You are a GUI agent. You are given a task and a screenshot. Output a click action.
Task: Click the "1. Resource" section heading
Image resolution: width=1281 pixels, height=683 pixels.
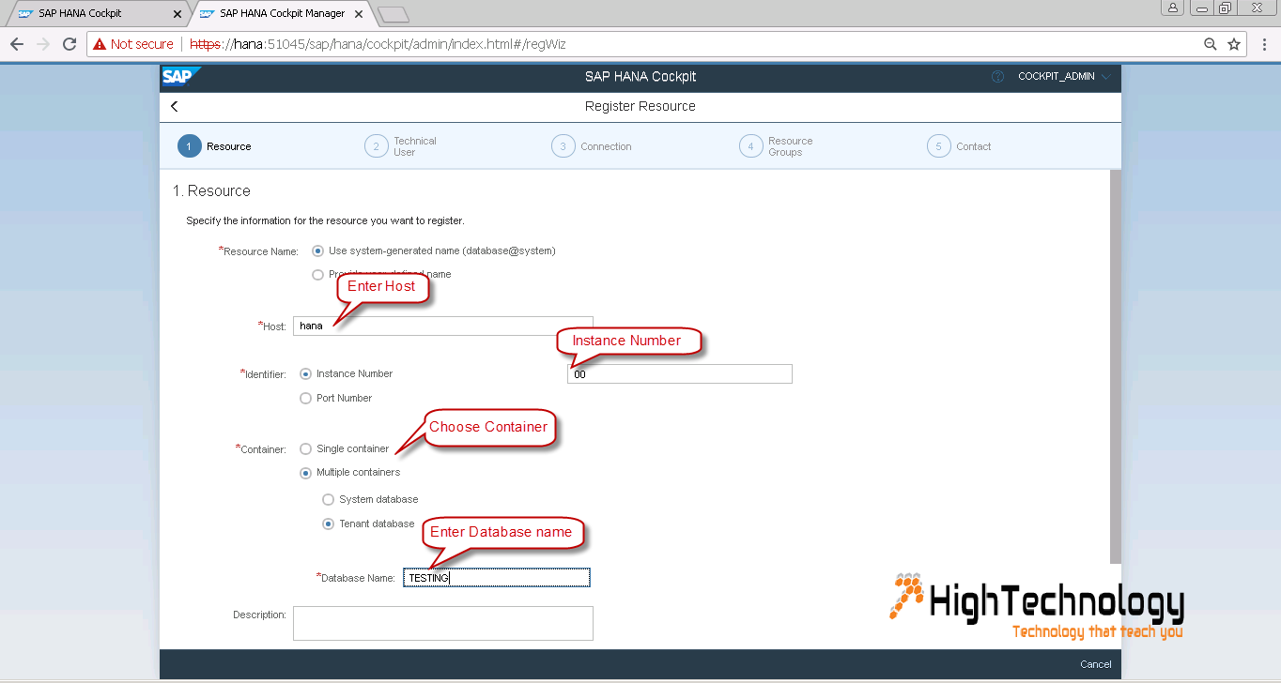coord(211,191)
